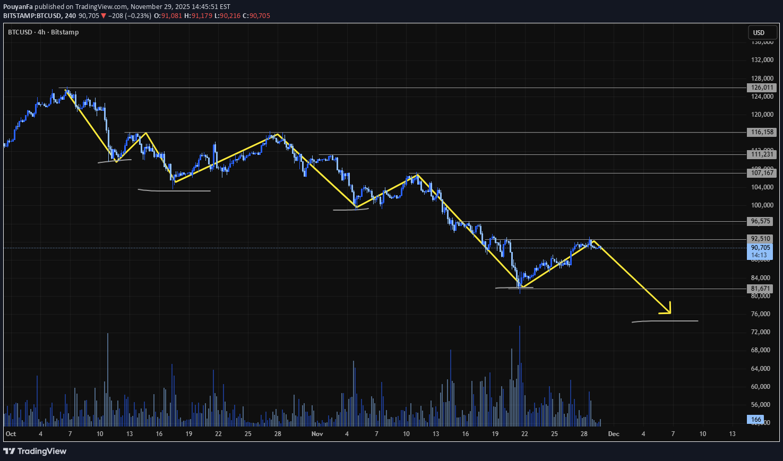Click the 81,671 support level label
The height and width of the screenshot is (461, 783).
pos(760,288)
